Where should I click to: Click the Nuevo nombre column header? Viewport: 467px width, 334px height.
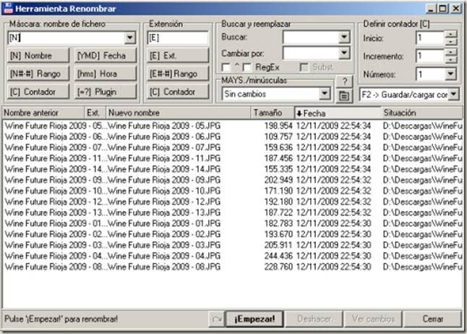(177, 113)
